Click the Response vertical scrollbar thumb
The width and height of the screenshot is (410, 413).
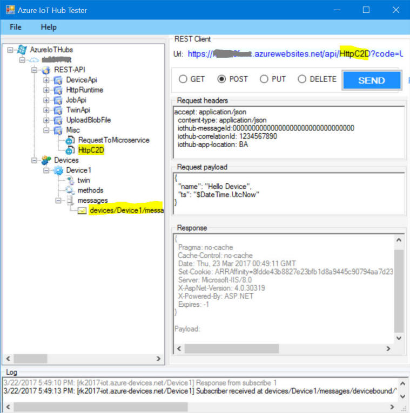[399, 291]
